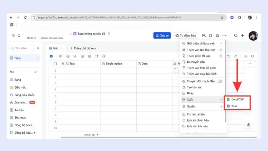Click the undo arrow in grid toolbar

[229, 56]
